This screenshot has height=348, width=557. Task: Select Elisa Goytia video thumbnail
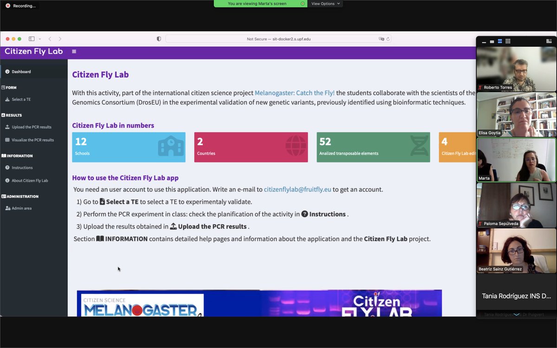[x=516, y=114]
